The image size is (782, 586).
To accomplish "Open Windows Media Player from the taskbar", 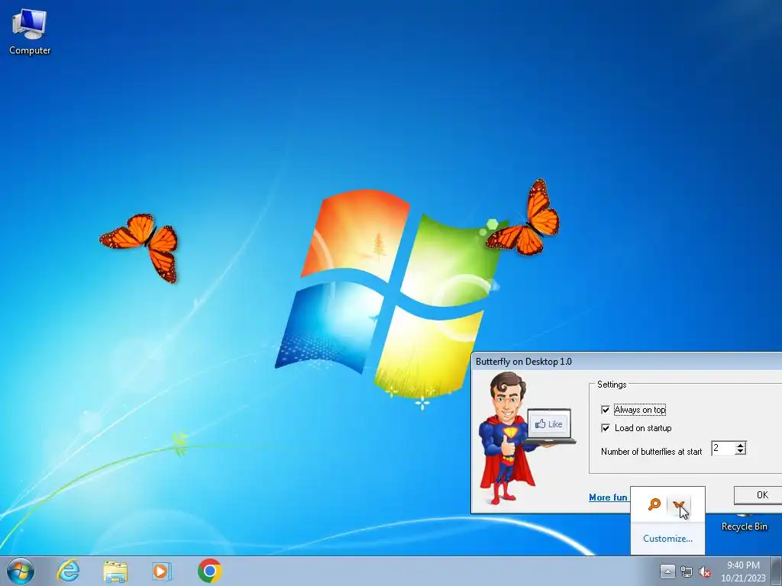I will point(162,571).
